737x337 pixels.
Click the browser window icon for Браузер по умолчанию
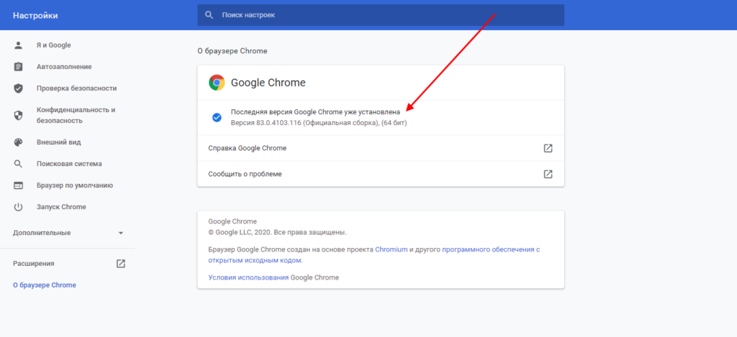[19, 185]
